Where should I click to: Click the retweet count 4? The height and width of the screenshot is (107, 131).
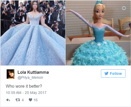[23, 100]
